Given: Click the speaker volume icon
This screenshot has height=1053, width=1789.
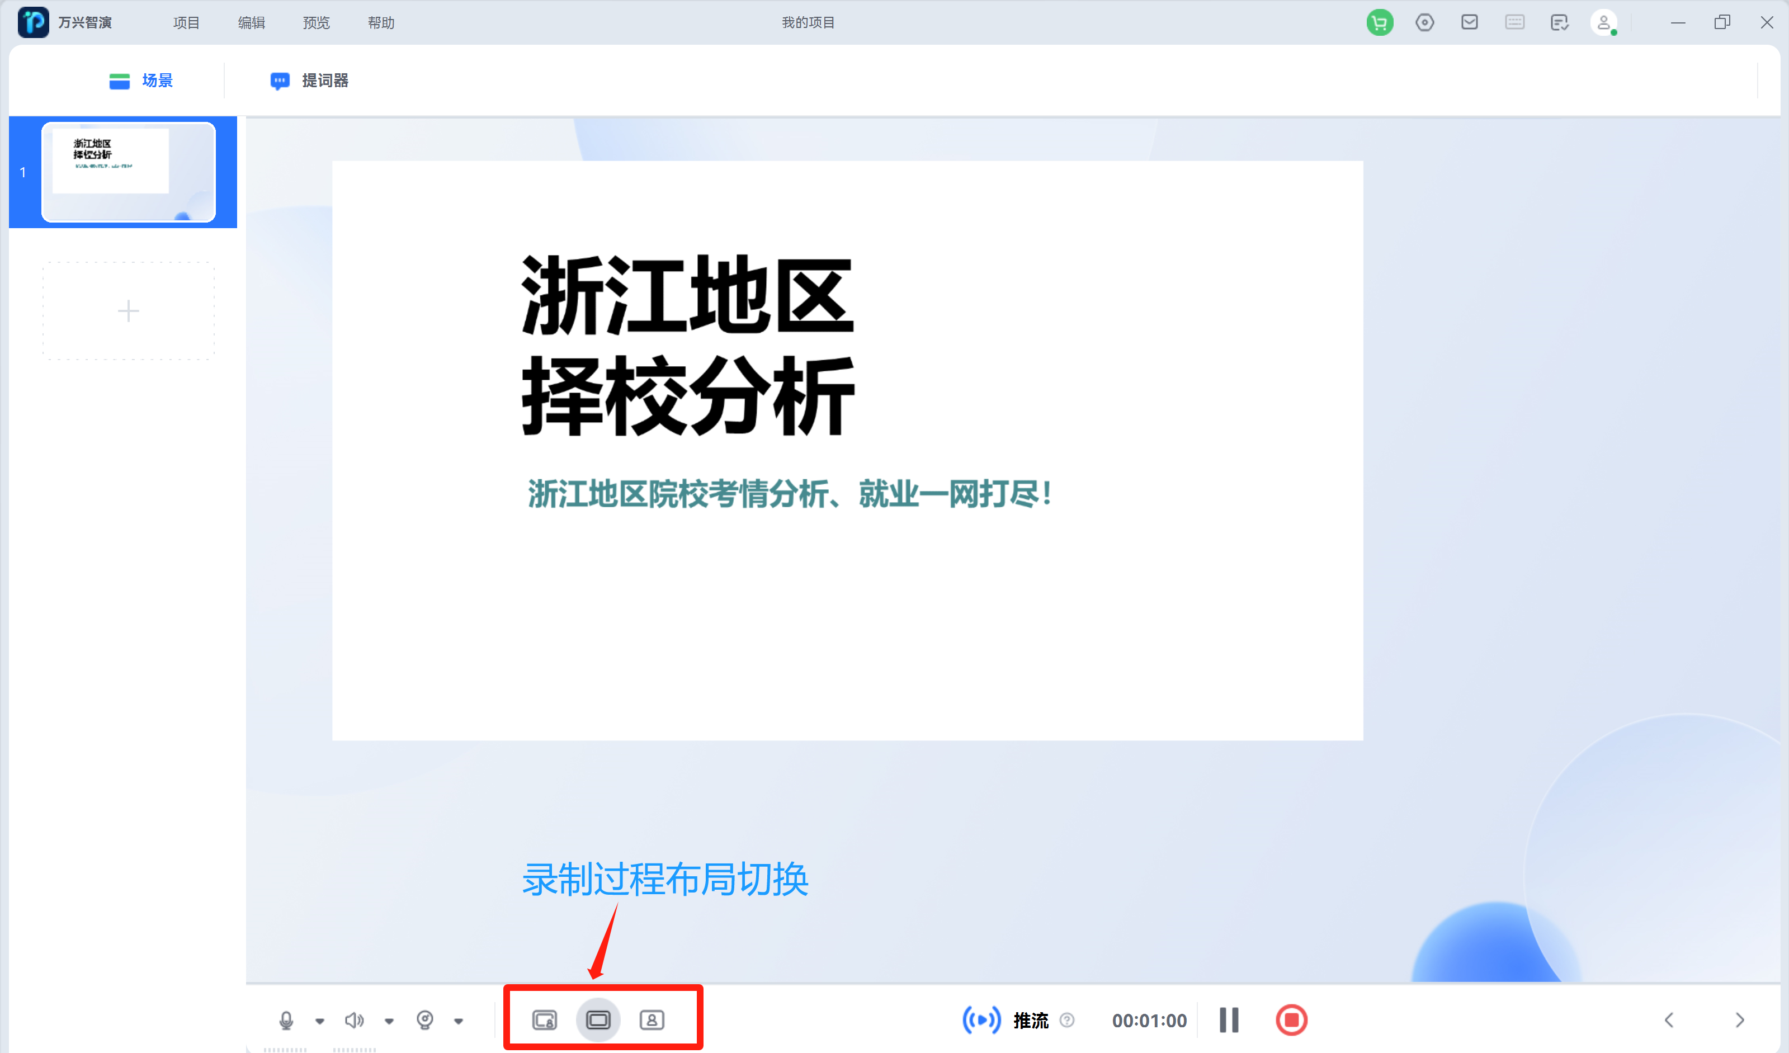Looking at the screenshot, I should 355,1019.
